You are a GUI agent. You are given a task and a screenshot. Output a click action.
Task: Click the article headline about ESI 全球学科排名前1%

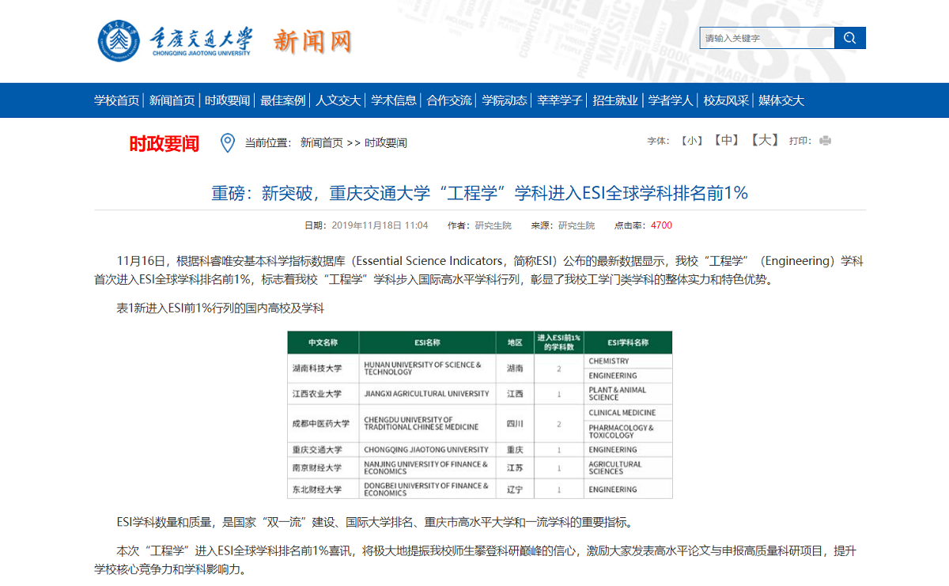pos(475,191)
